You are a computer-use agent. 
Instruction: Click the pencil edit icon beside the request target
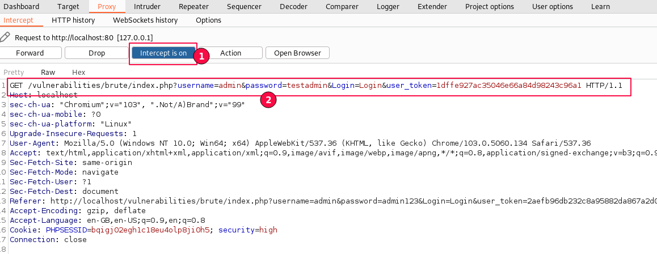click(5, 37)
